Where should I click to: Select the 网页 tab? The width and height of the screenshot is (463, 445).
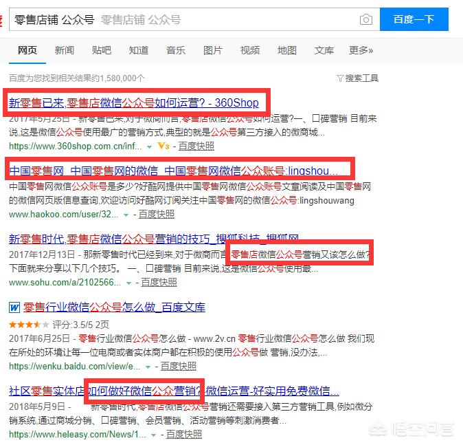[27, 50]
